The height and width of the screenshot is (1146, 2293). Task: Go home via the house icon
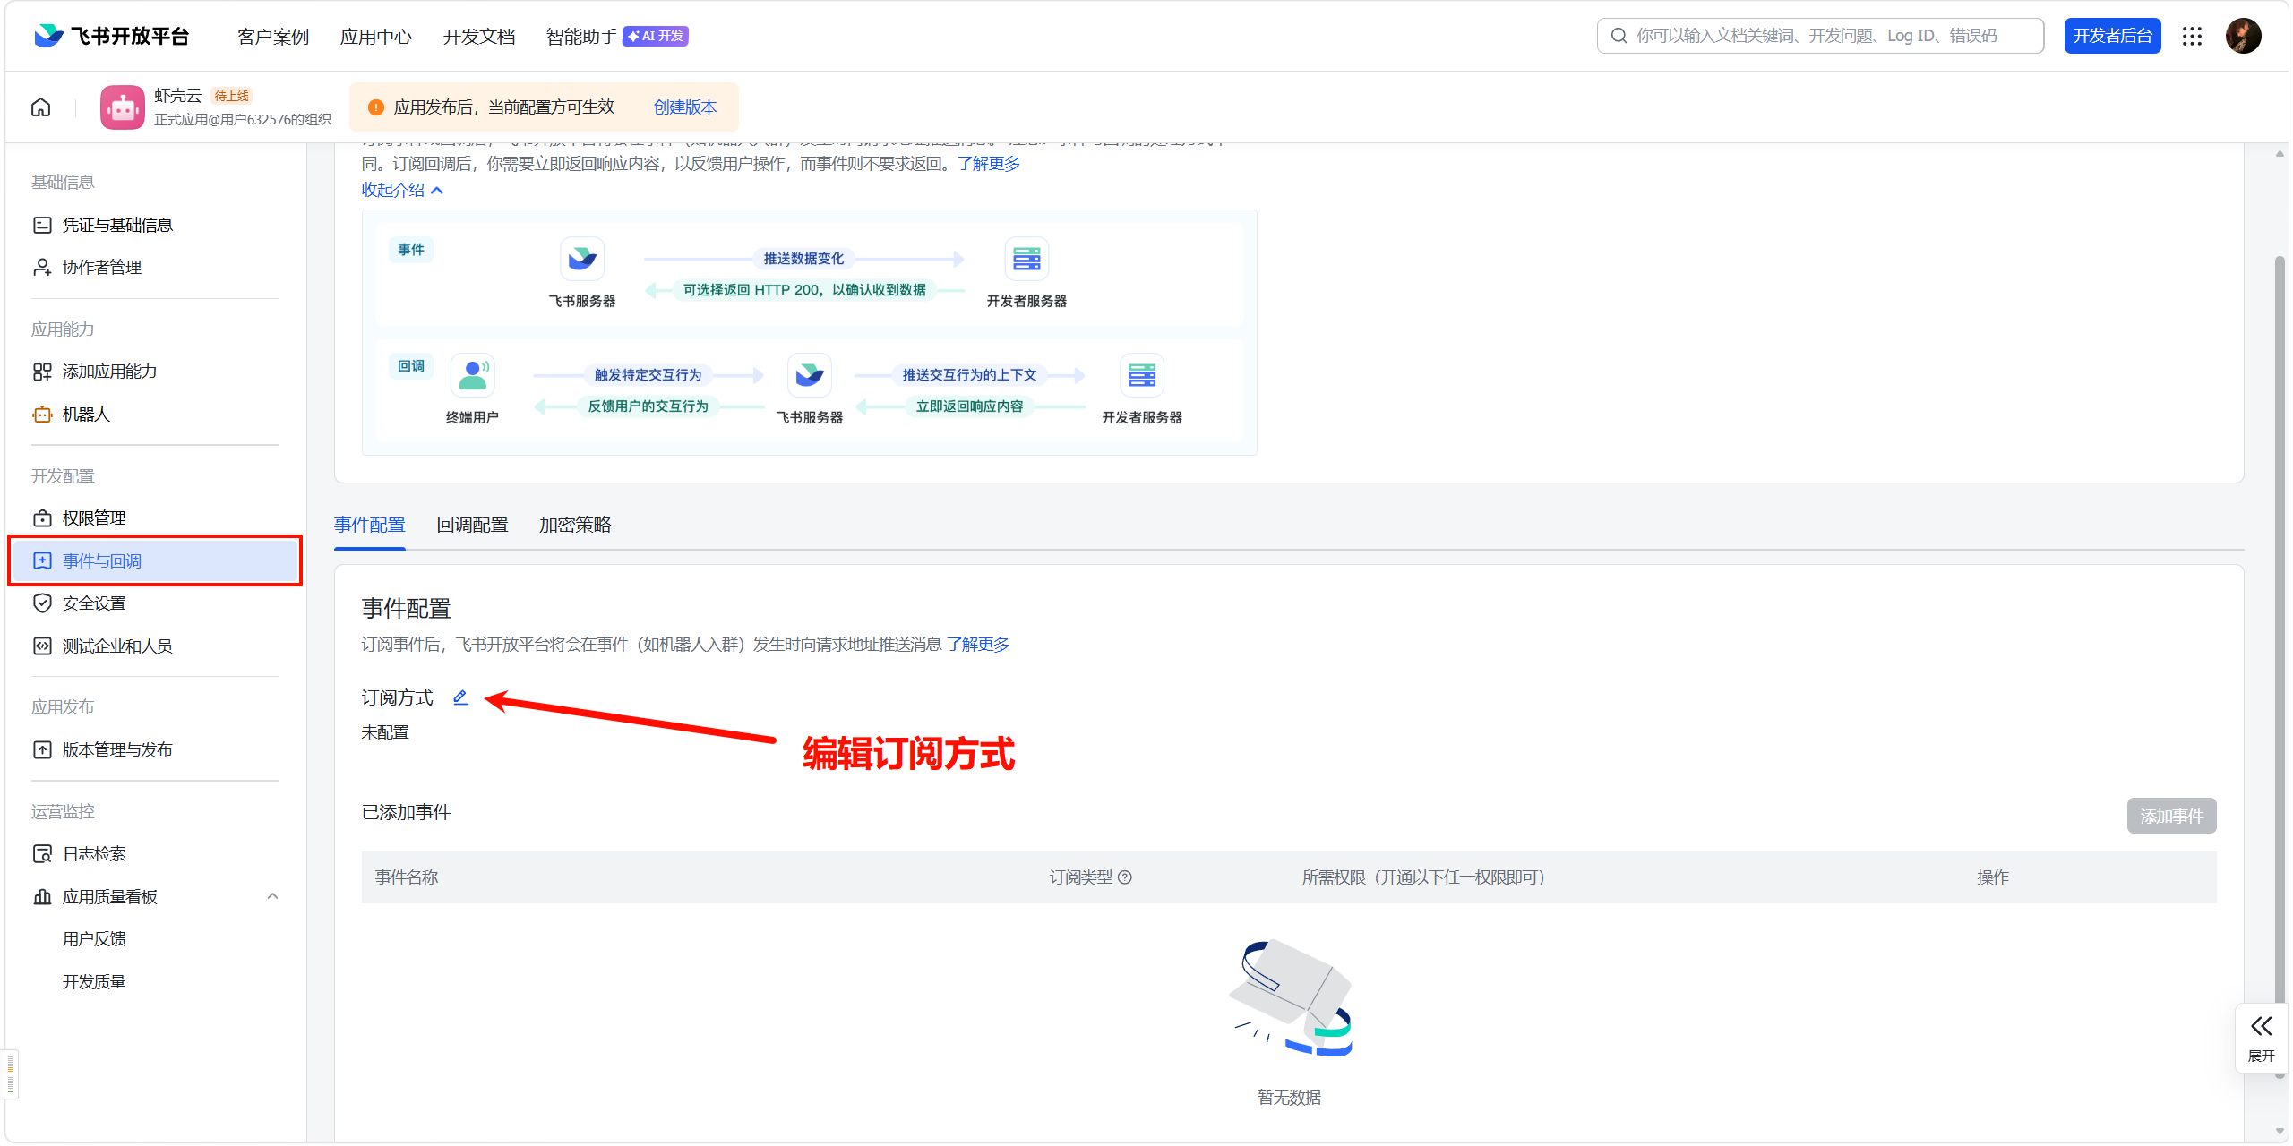(40, 107)
